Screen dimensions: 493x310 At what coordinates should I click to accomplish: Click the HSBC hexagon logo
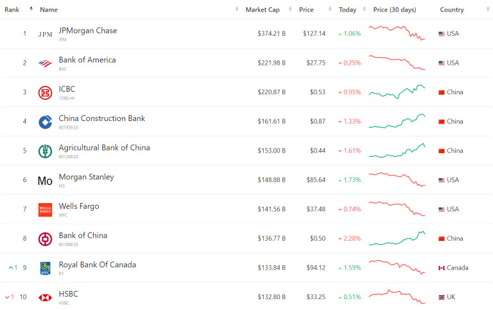(x=45, y=297)
